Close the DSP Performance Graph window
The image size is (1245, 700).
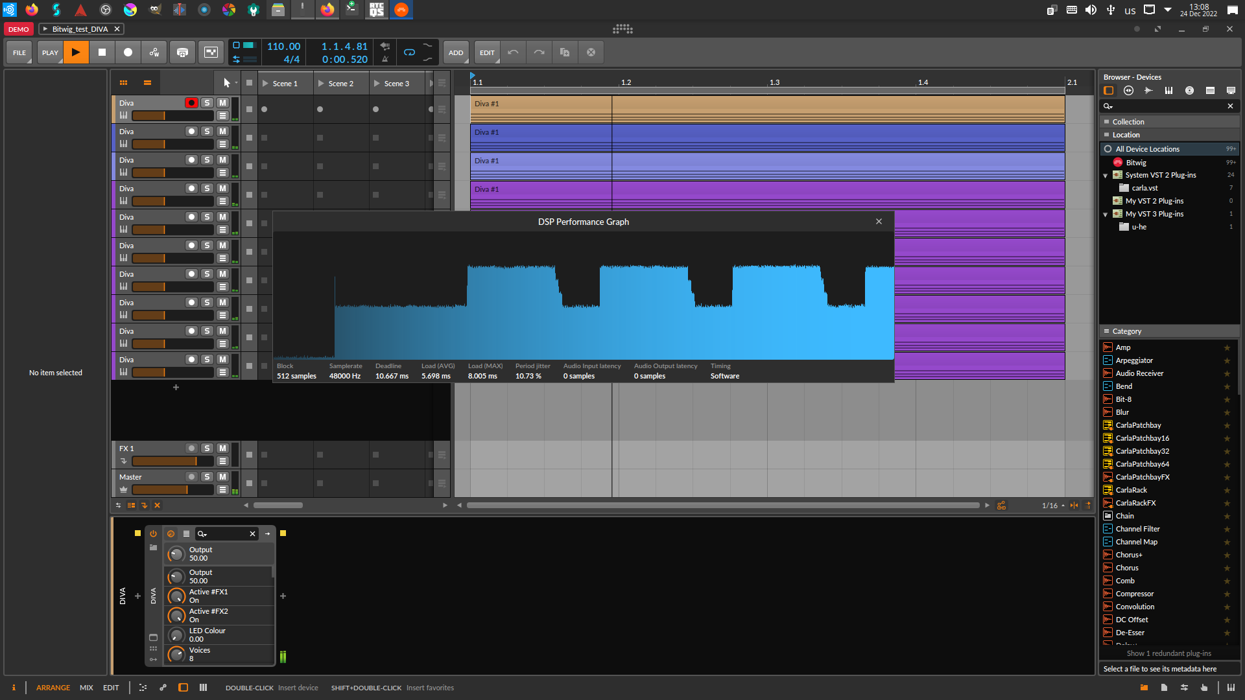coord(878,222)
